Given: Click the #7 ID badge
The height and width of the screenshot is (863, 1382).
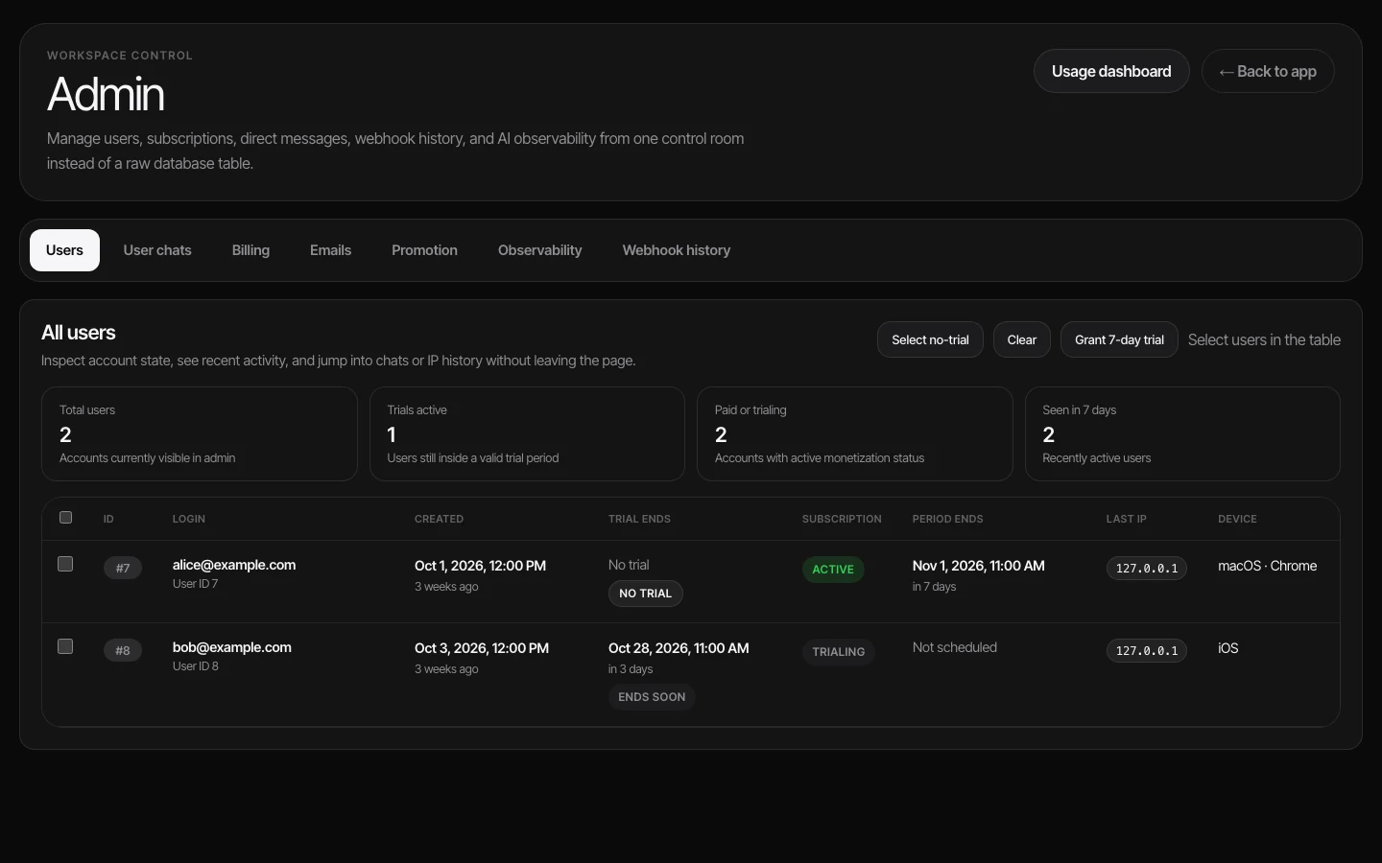Looking at the screenshot, I should [123, 568].
